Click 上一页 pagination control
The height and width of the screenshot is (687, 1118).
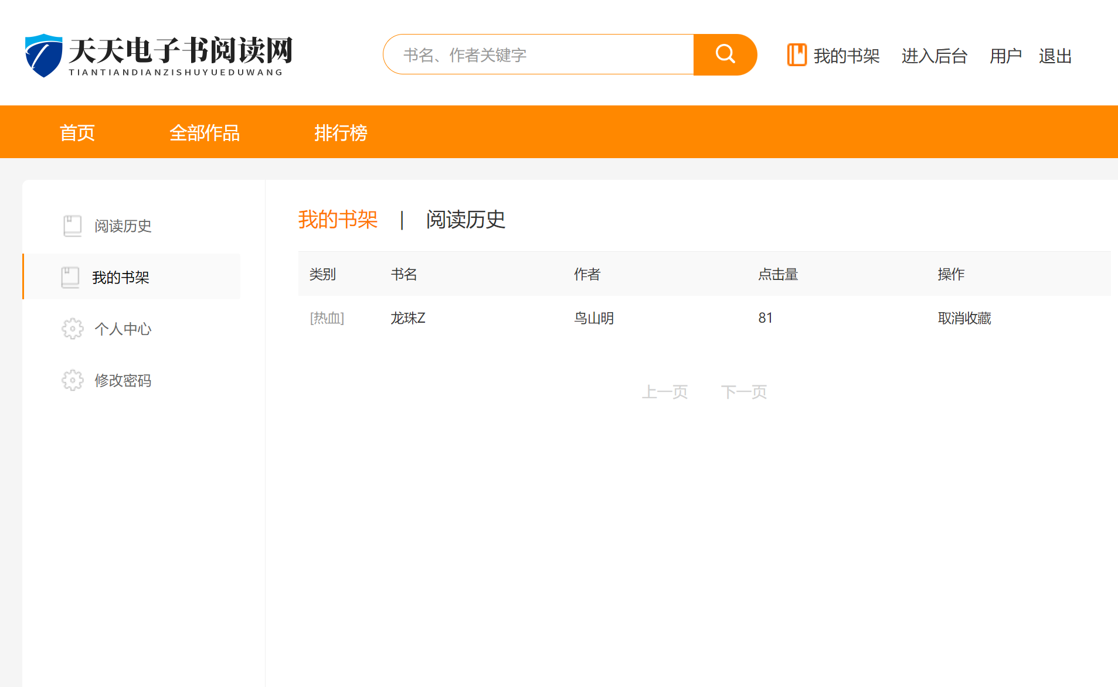(665, 391)
